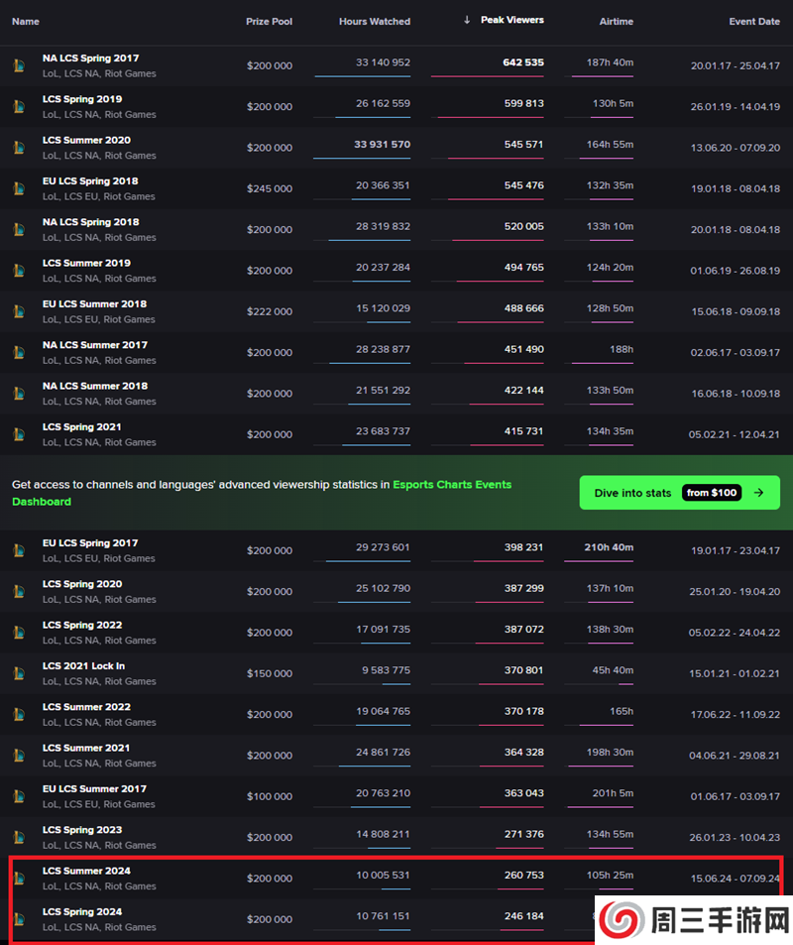
Task: Click the sort arrow beside Peak Viewers
Action: pos(467,20)
